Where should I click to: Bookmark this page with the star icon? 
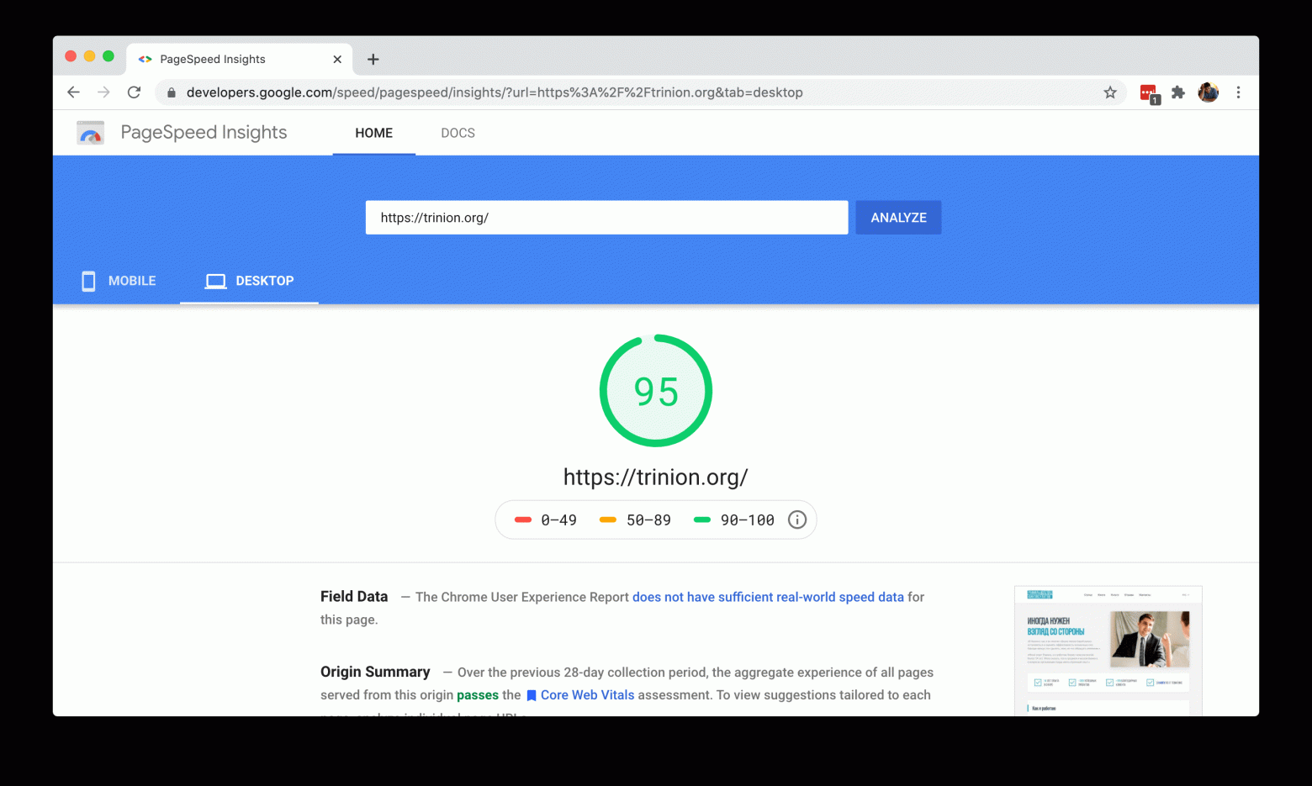point(1110,92)
